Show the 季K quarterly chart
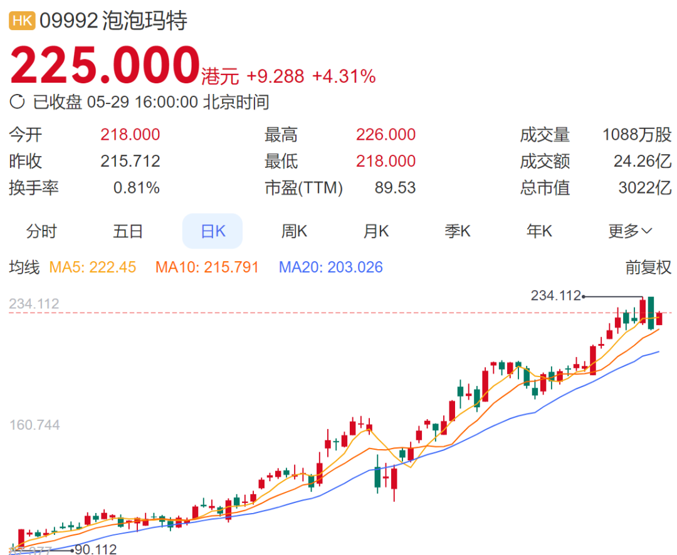677x555 pixels. point(458,231)
